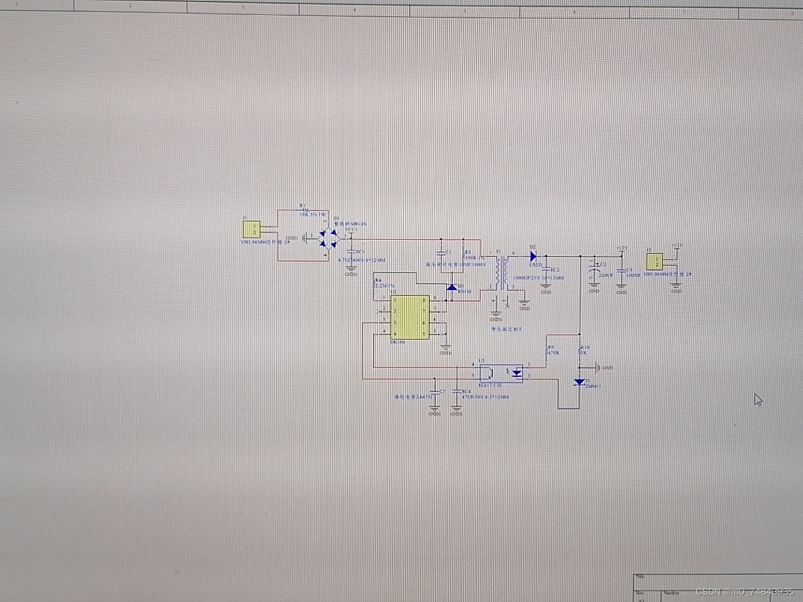Select connector J1 on the left
The height and width of the screenshot is (602, 803).
pos(251,228)
